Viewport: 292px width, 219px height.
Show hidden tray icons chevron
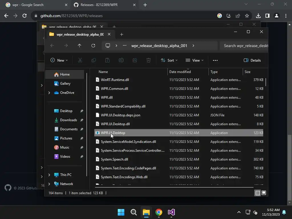pos(239,212)
